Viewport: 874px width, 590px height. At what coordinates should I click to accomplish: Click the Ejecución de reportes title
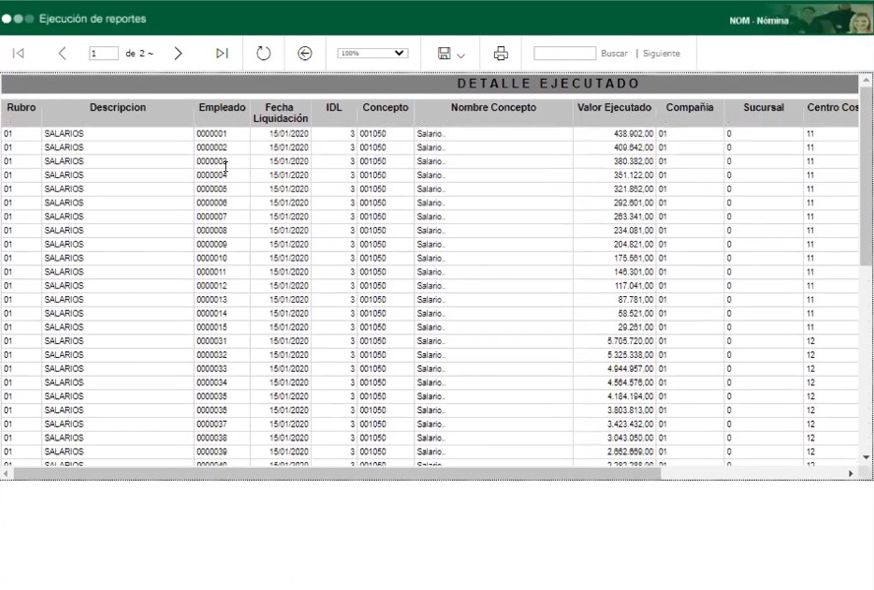93,19
